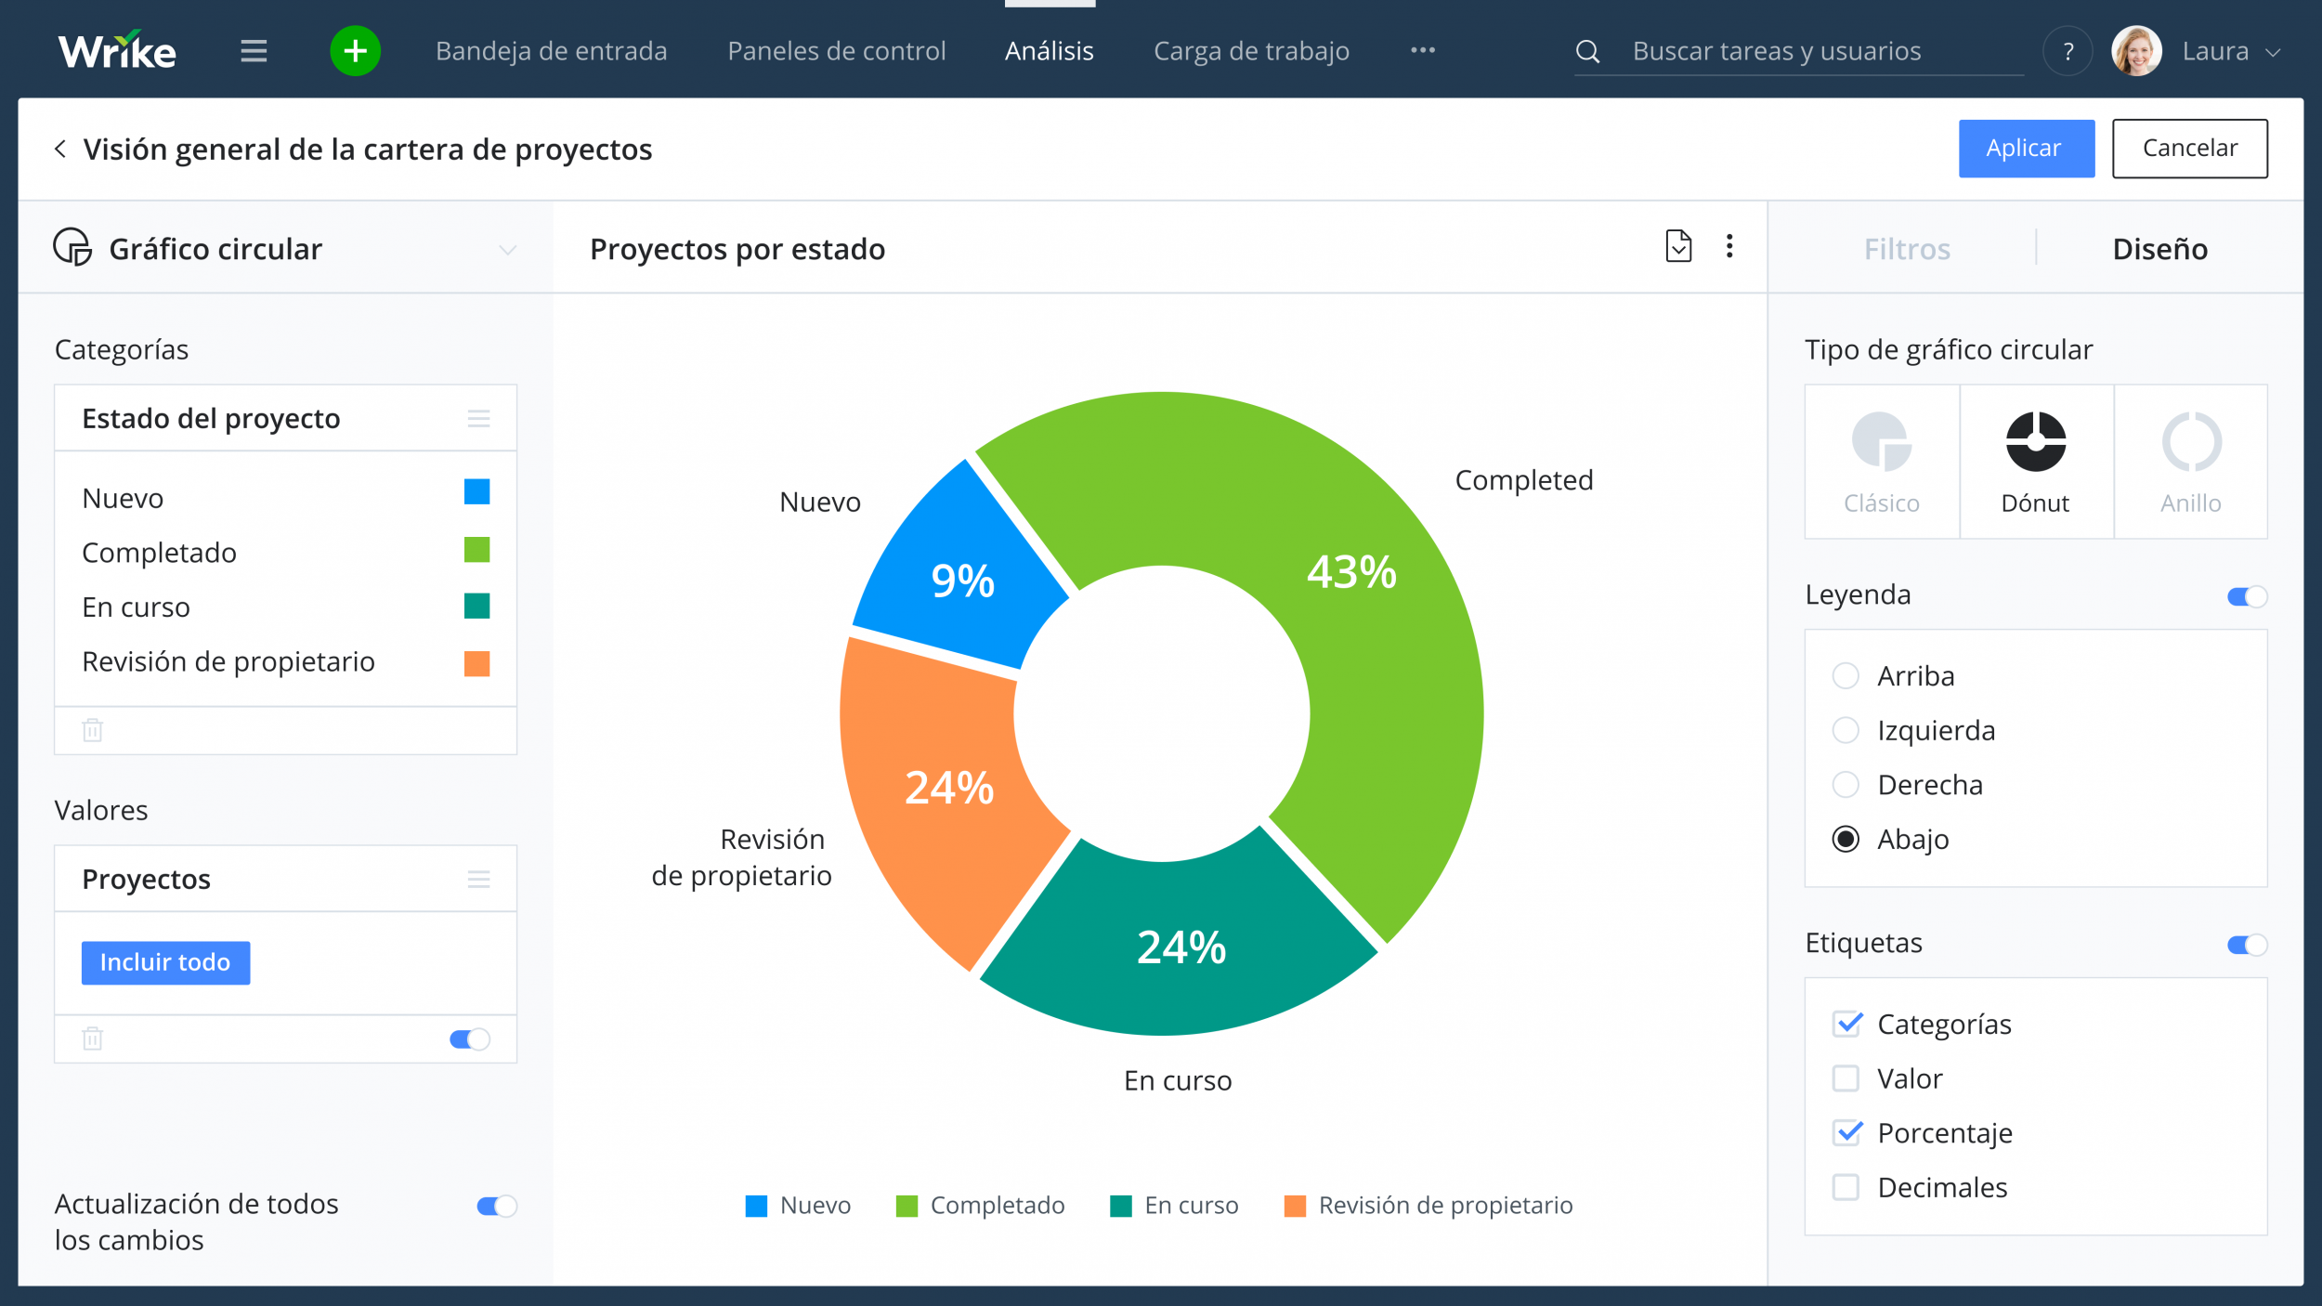2322x1306 pixels.
Task: Click the Wrike logo
Action: (116, 49)
